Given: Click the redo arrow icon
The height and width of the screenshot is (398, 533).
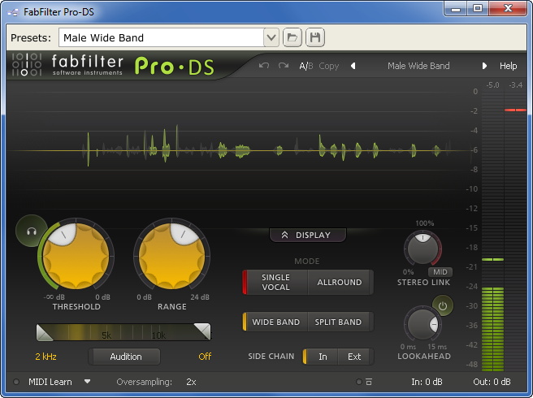Looking at the screenshot, I should tap(284, 66).
